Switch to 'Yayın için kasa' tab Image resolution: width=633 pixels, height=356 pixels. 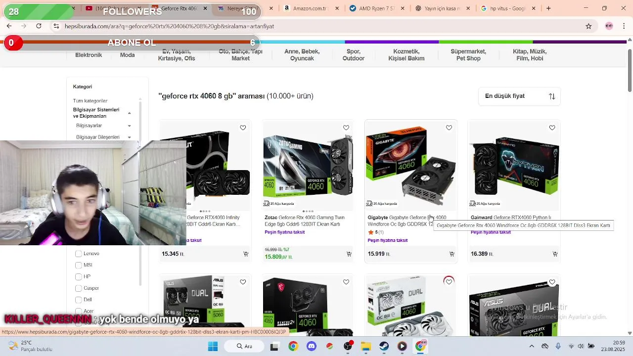click(x=438, y=8)
